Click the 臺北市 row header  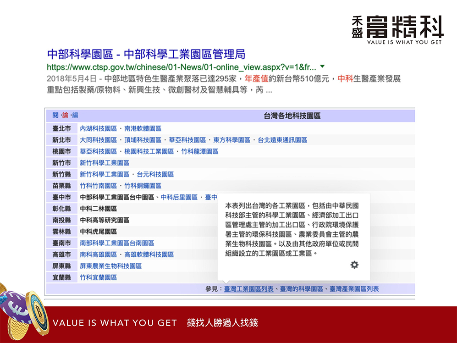coord(61,128)
